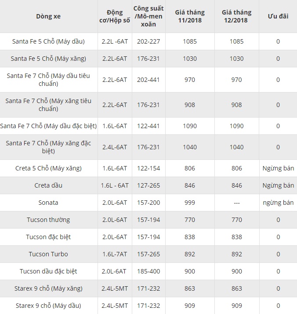The width and height of the screenshot is (297, 314).
Task: Select the "Santa Fe 5 Chỗ (Máy dầu)" cell
Action: [x=48, y=42]
